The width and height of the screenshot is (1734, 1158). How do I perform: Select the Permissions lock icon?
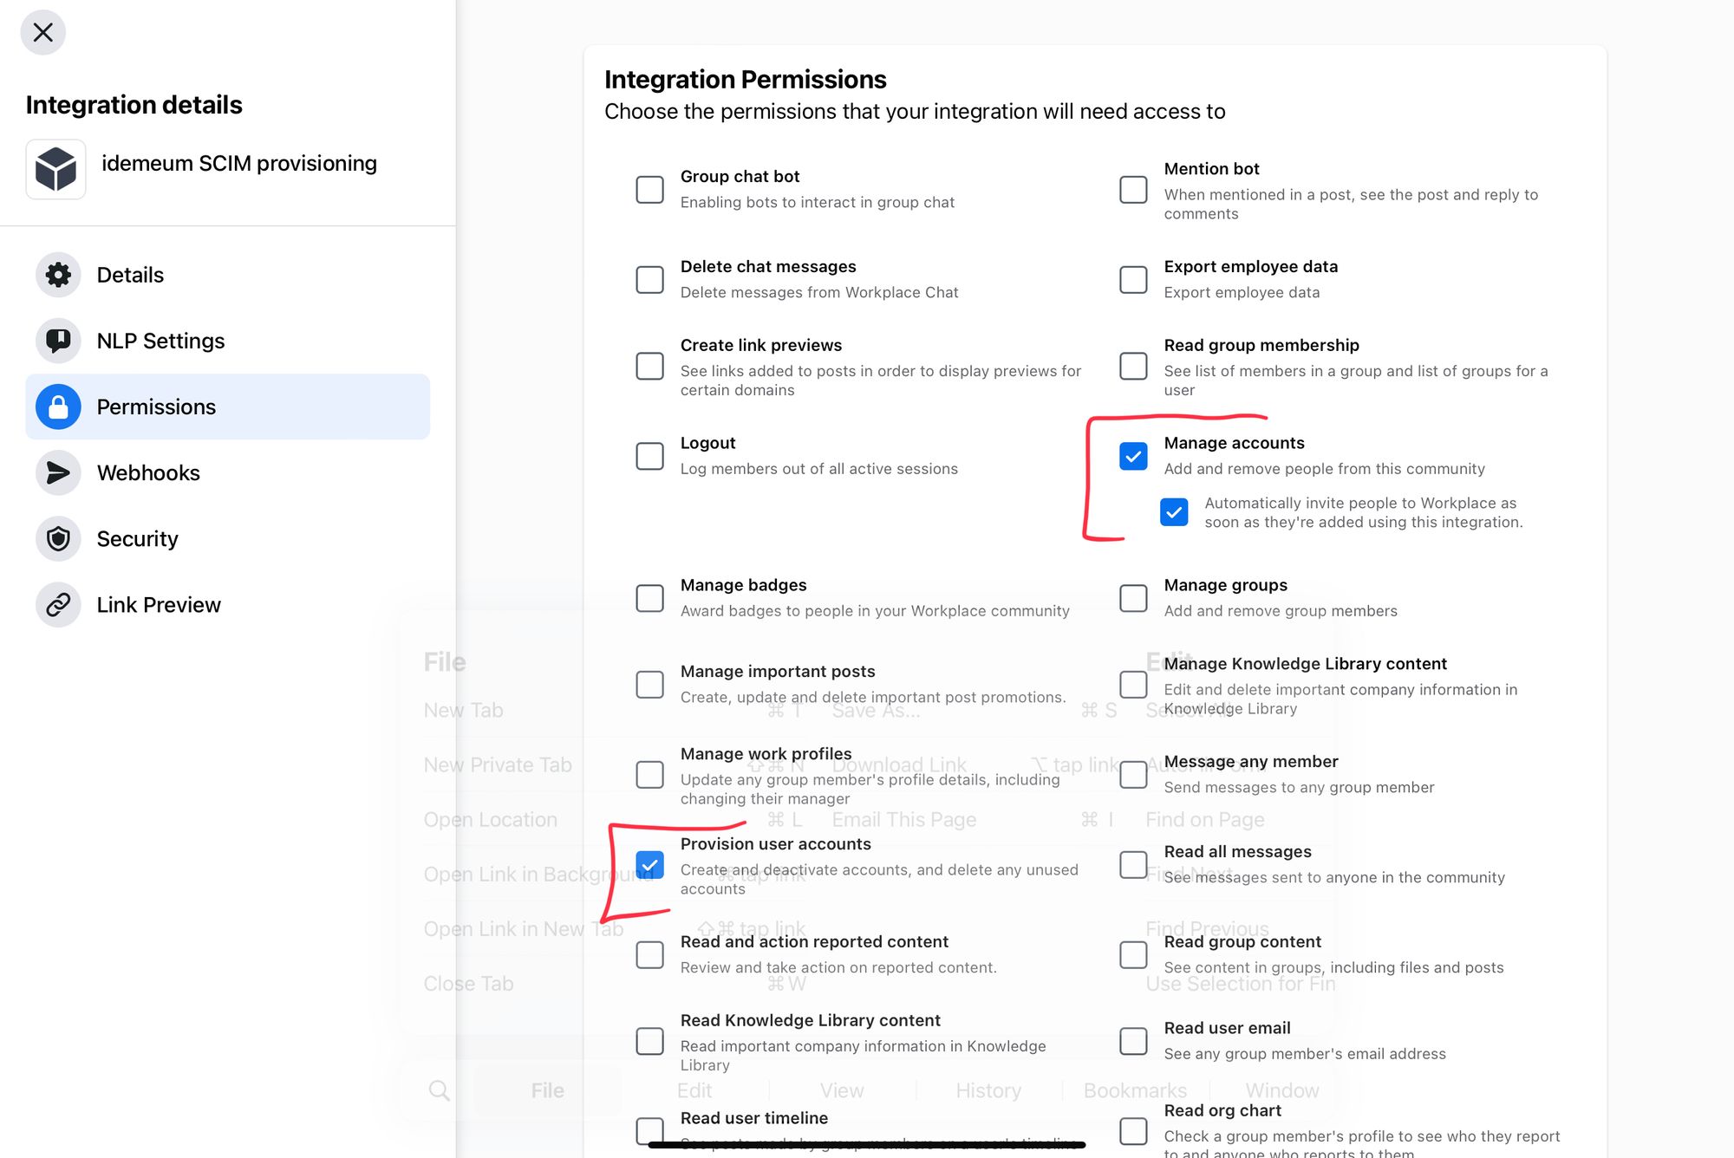point(58,407)
